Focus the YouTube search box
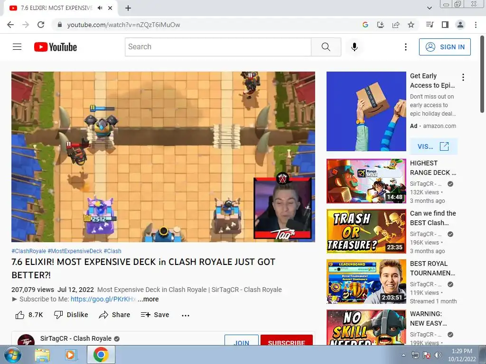This screenshot has height=364, width=486. [218, 47]
